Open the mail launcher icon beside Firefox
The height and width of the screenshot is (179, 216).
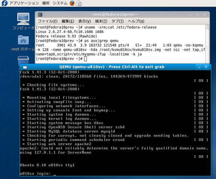[79, 3]
